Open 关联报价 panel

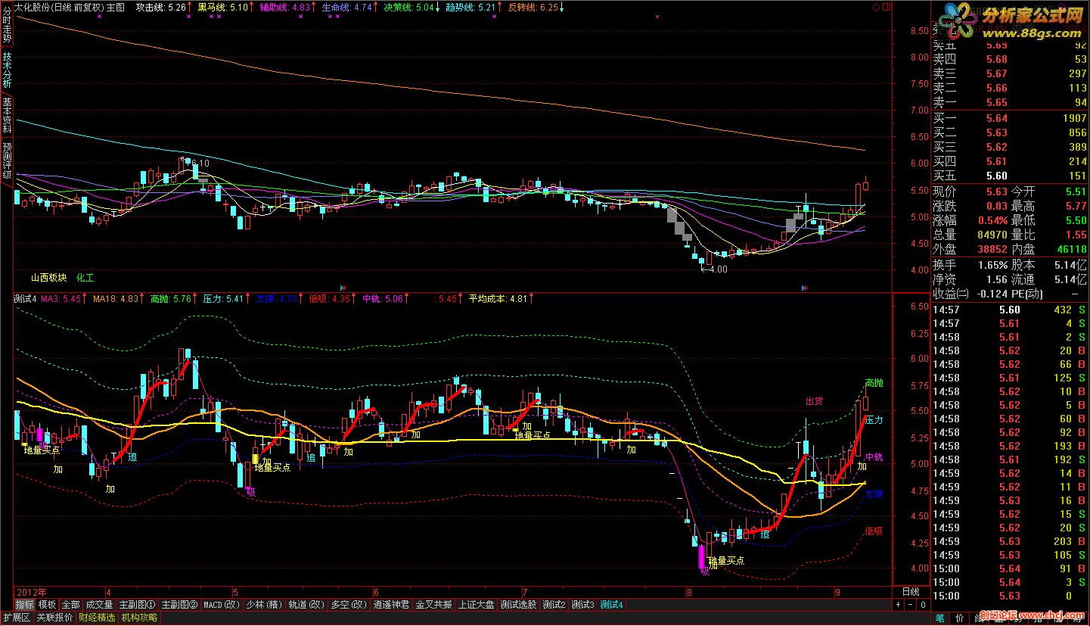coord(54,618)
